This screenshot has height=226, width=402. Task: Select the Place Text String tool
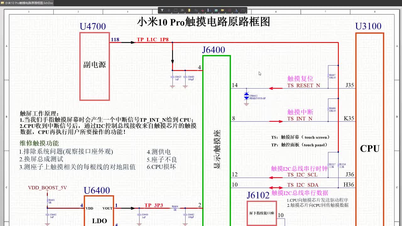[236, 10]
